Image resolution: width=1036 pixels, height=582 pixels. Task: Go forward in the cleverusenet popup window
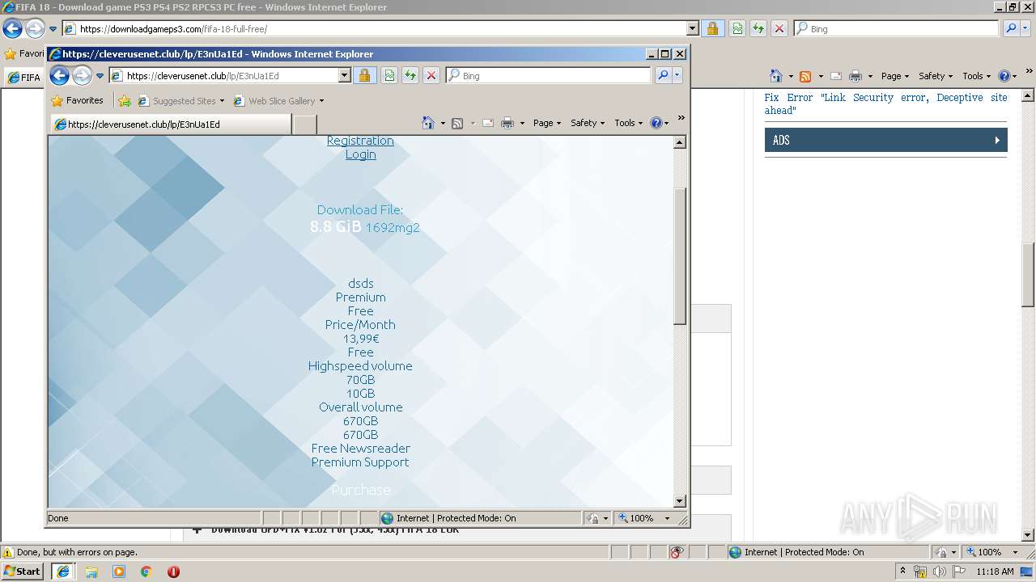pos(82,75)
